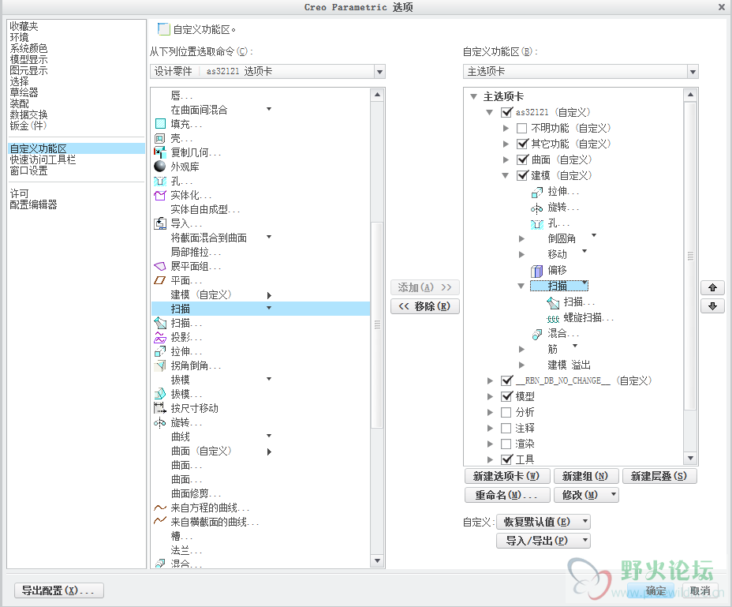Click the 新建层叠 button
This screenshot has height=607, width=732.
[x=659, y=476]
